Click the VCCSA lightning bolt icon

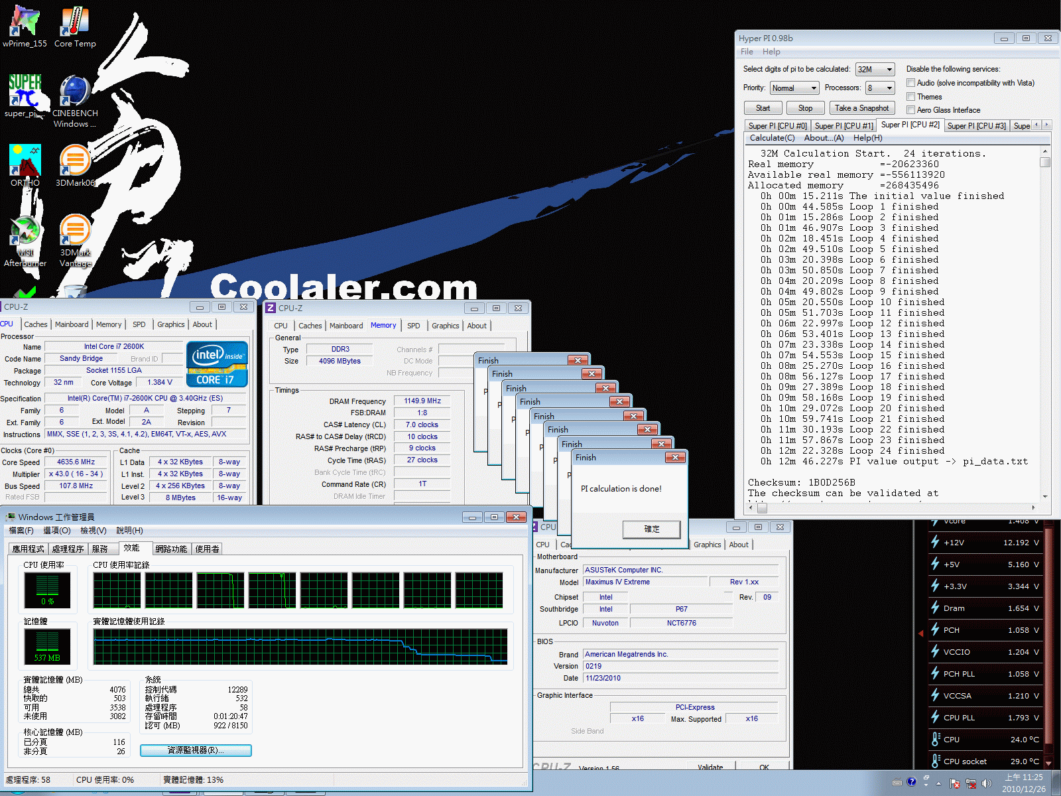(x=935, y=695)
